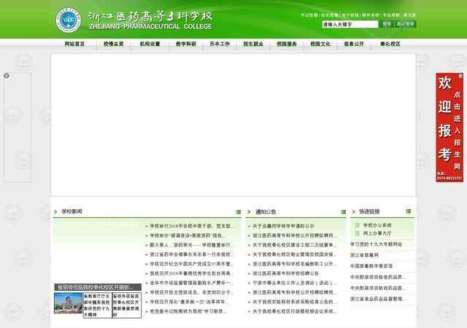Open more list icon for 通知公告 section

click(x=344, y=212)
